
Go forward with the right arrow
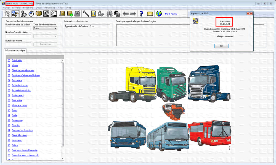[x=133, y=14]
